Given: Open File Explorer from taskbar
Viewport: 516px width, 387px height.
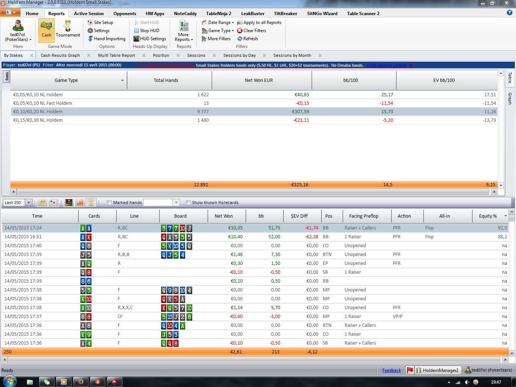Looking at the screenshot, I should [30, 382].
